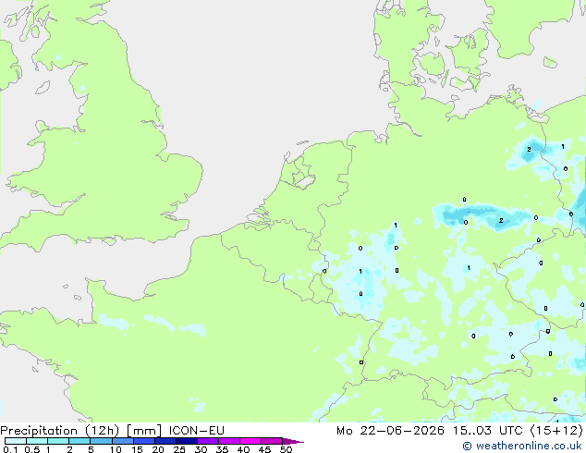586x453 pixels.
Task: Select the 30–35 mm purple legend swatch
Action: click(x=207, y=441)
